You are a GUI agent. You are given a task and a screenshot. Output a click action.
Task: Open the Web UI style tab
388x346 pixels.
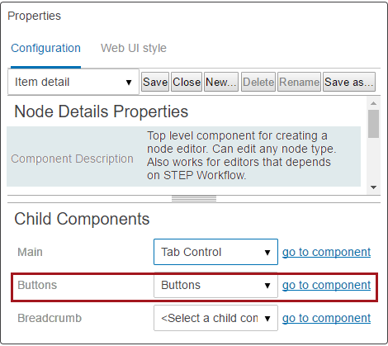click(x=134, y=49)
